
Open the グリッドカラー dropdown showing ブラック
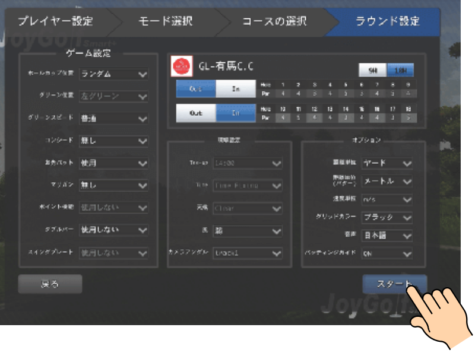click(x=387, y=217)
